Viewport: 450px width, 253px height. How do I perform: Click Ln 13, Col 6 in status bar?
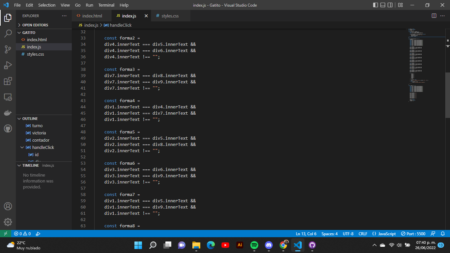[306, 234]
